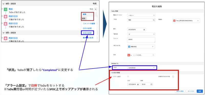Click the 保存 & 新規 button
Image resolution: width=205 pixels, height=95 pixels.
pos(180,91)
